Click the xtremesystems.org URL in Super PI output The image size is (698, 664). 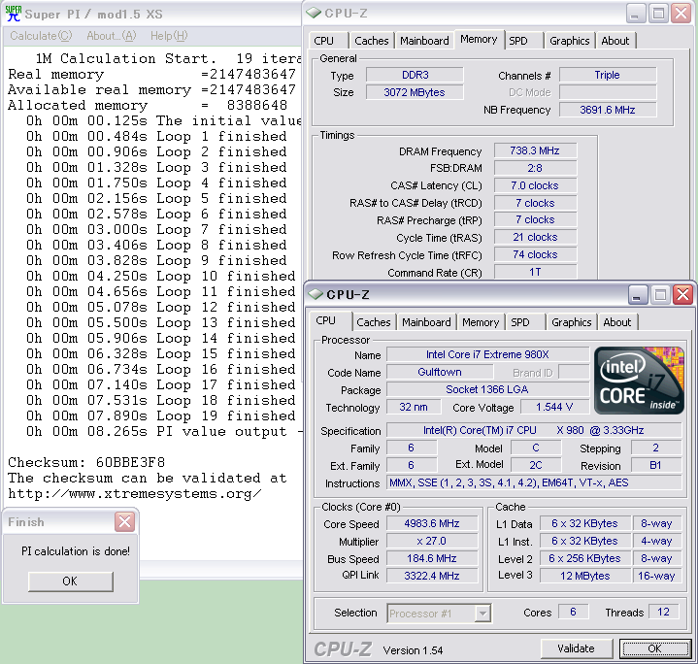(134, 493)
